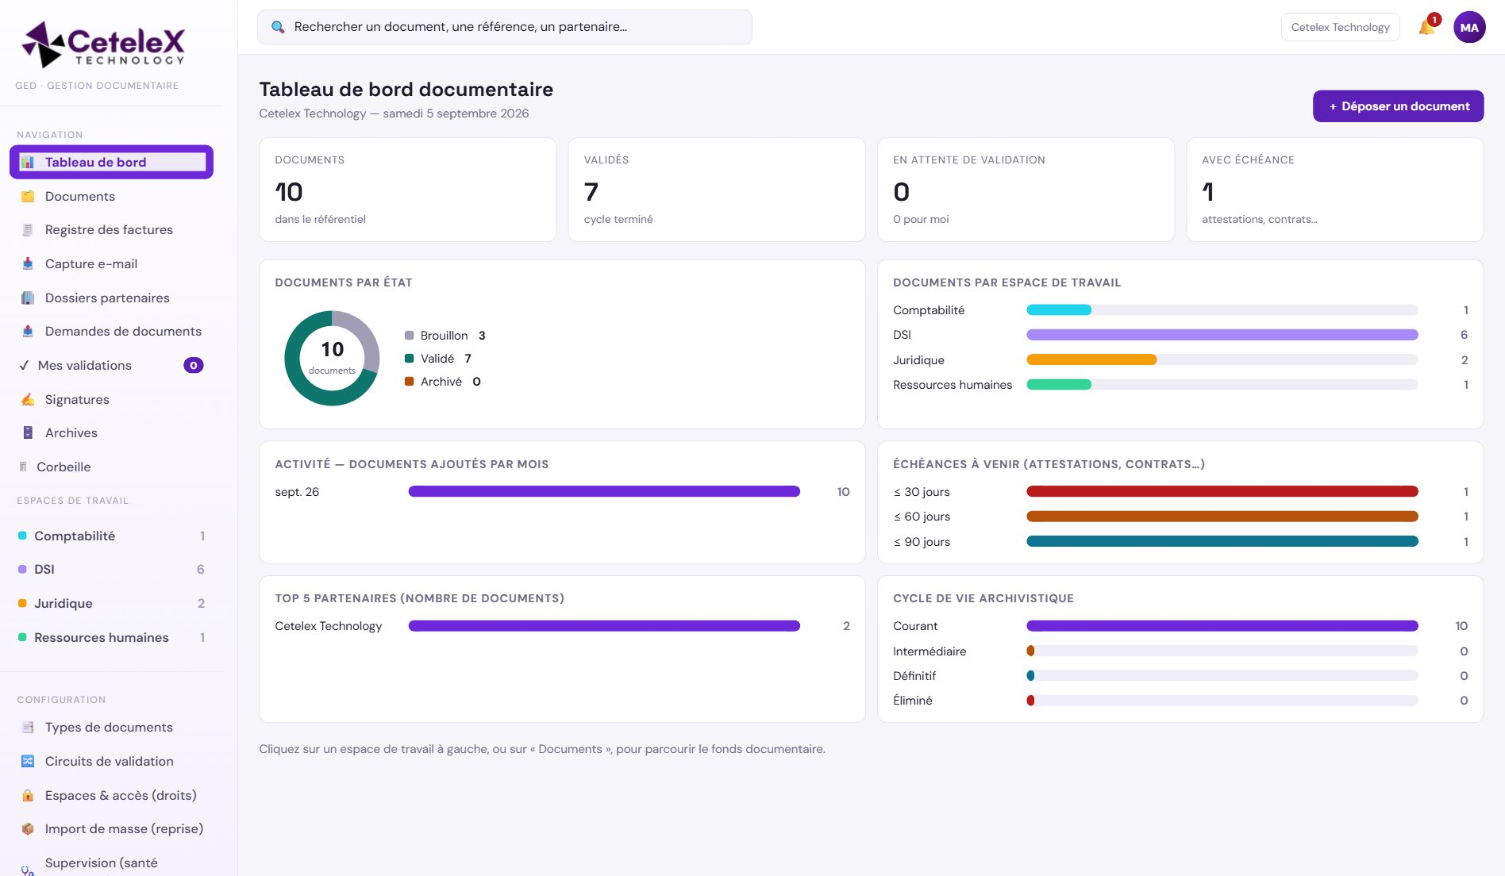Viewport: 1505px width, 876px height.
Task: Click the Brouillon legend entry
Action: 445,336
